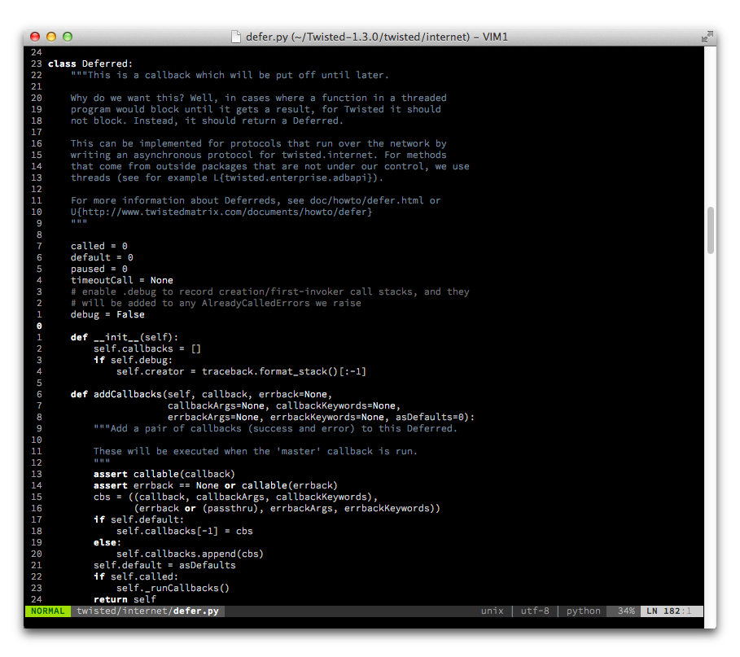Click the python filetype status entry
The width and height of the screenshot is (740, 657).
coord(584,611)
